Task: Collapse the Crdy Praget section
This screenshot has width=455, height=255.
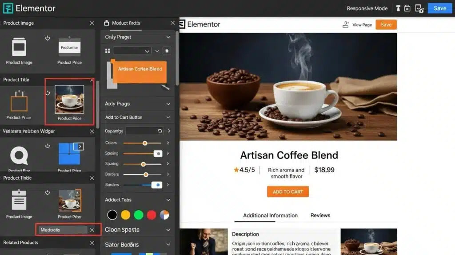Action: click(168, 37)
